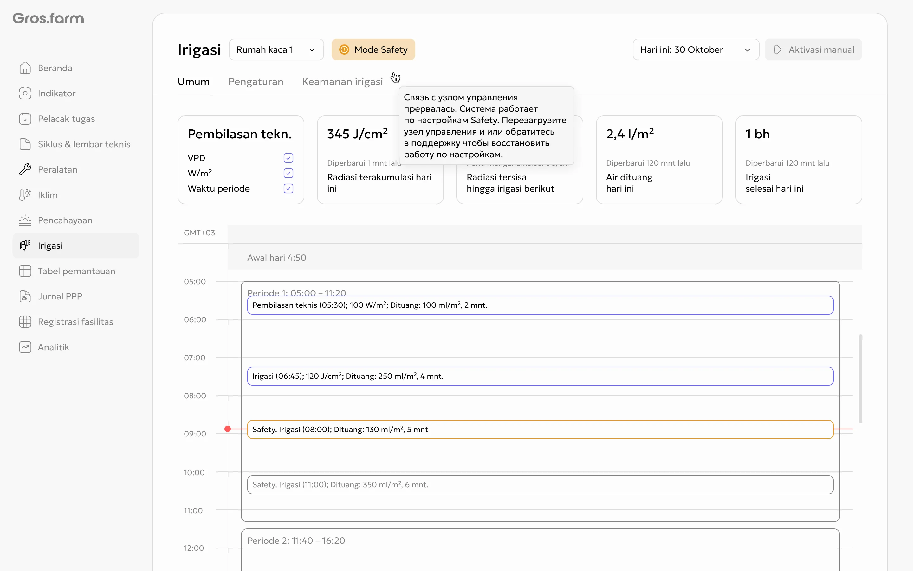Viewport: 913px width, 571px height.
Task: Open the Hari ini: 30 Oktober date dropdown
Action: (696, 49)
